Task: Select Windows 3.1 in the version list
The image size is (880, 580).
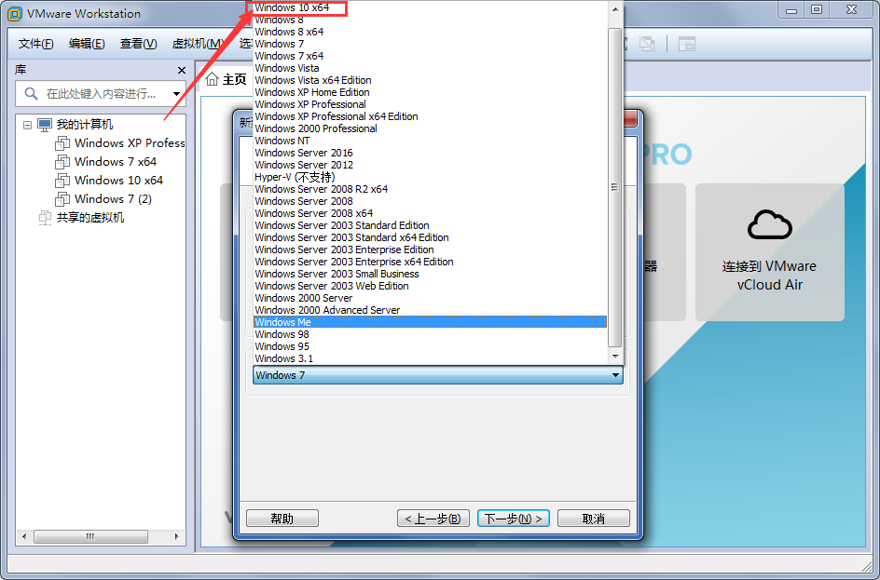Action: pos(430,358)
